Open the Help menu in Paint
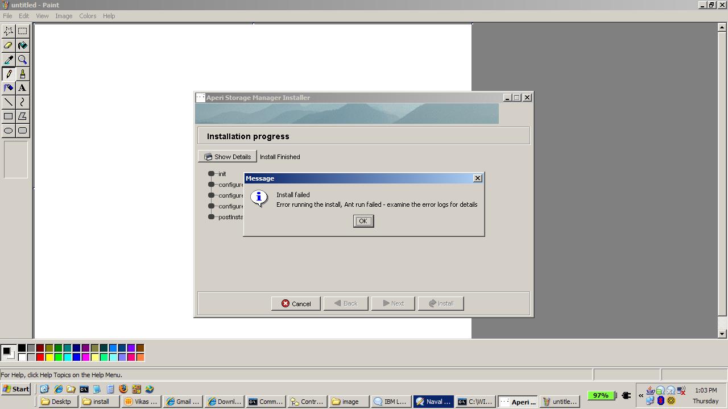Screen dimensions: 728x409 pyautogui.click(x=109, y=16)
